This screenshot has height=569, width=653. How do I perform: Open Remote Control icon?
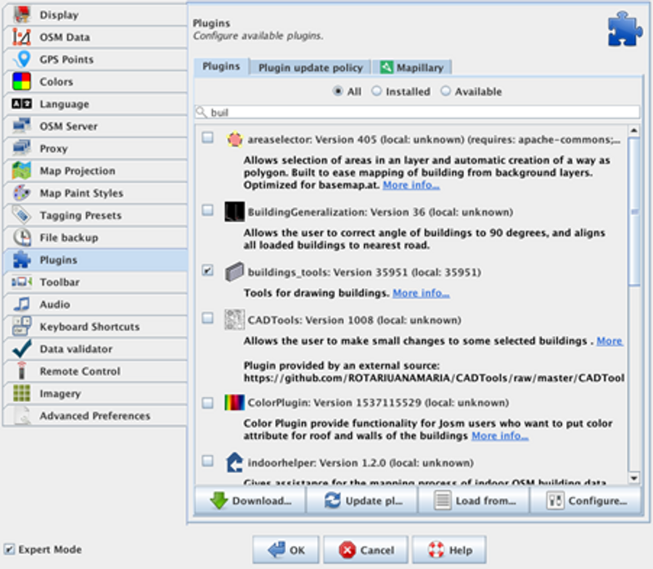(22, 371)
